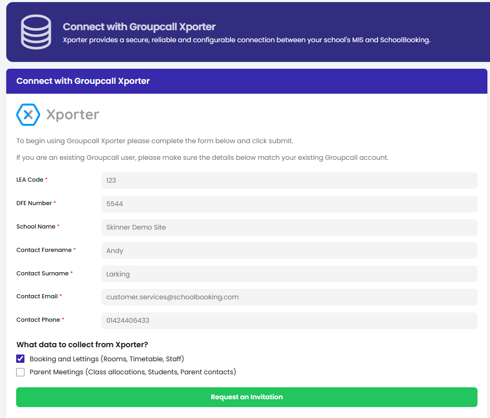Click 'To begin using Groupcall Xporter' sentence
This screenshot has height=418, width=490.
point(154,141)
